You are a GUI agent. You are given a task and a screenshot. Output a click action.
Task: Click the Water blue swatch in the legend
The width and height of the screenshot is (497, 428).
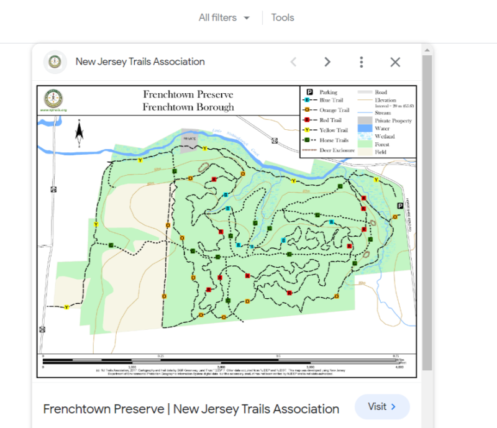365,128
